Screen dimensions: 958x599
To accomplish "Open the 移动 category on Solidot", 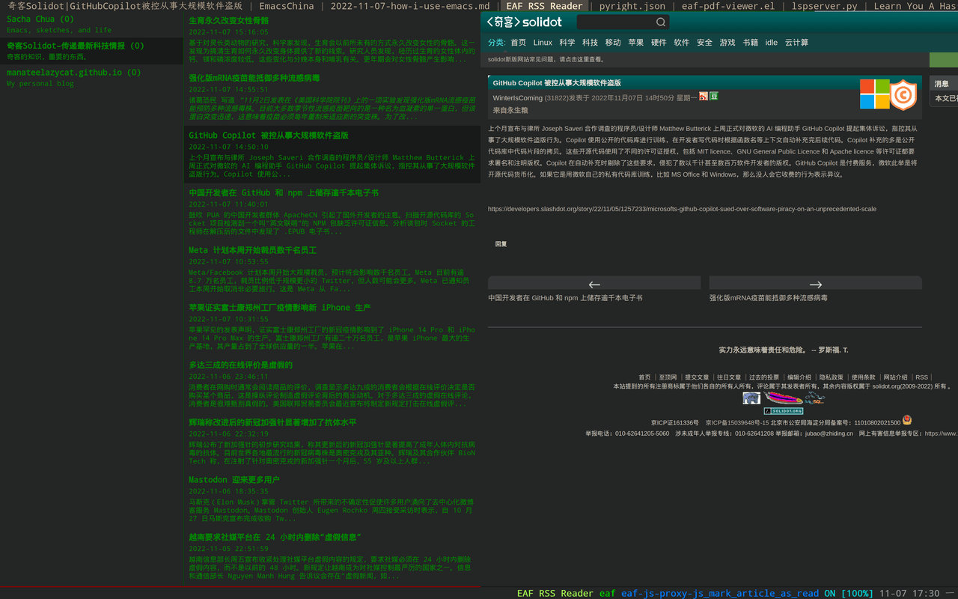I will click(x=613, y=43).
